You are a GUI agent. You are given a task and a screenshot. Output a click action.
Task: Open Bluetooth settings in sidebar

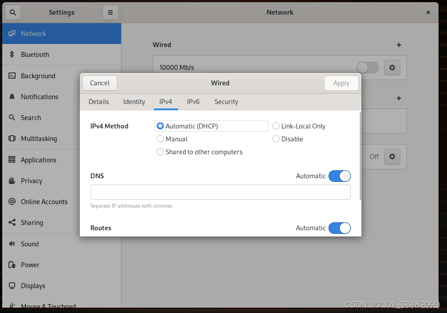coord(61,55)
